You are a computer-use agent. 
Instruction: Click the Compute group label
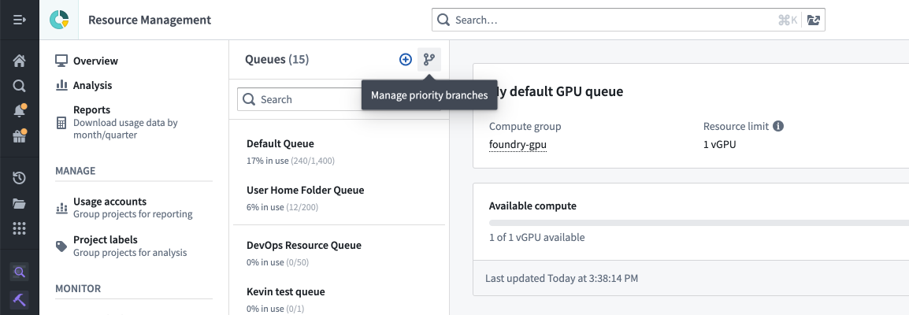525,126
